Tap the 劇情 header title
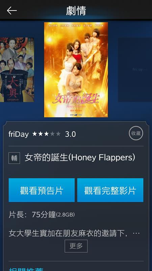 (x=76, y=11)
